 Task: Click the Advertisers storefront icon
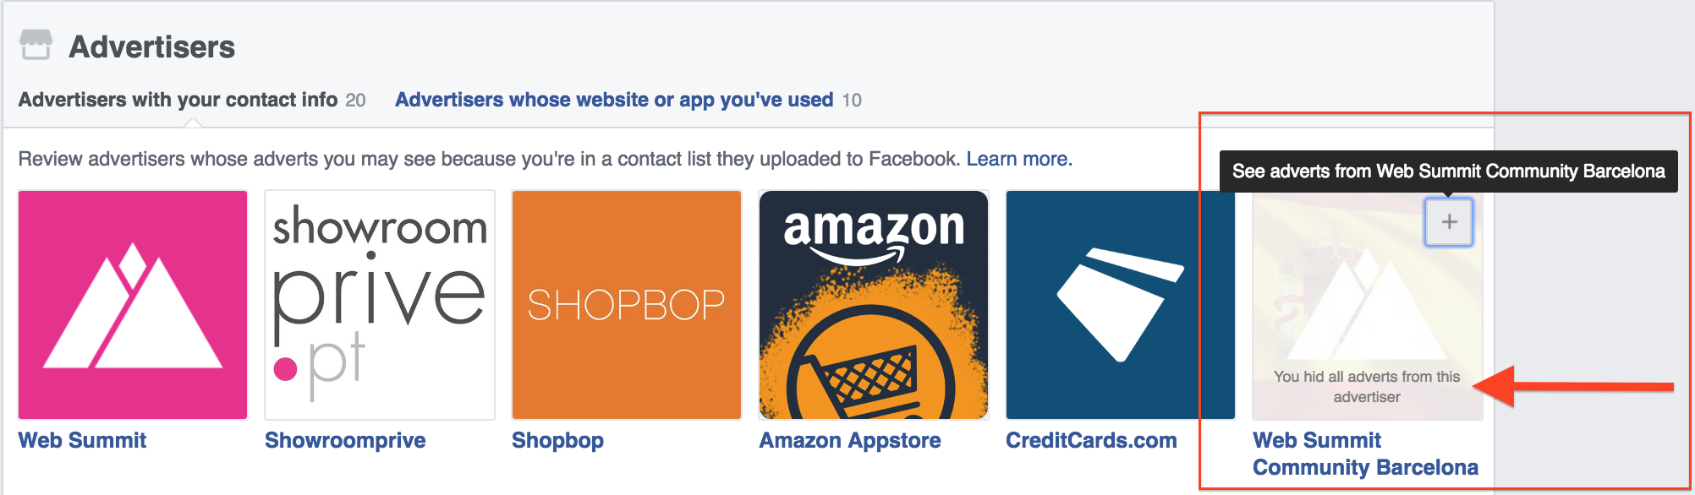(x=36, y=45)
